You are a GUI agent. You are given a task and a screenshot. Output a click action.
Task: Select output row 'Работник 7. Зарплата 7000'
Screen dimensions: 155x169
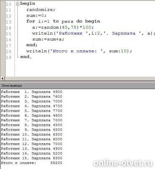32,120
